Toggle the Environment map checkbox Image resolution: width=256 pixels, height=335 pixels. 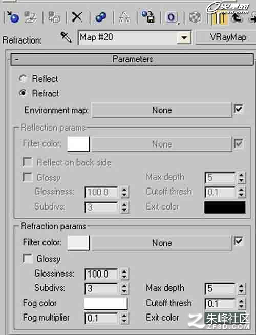click(x=238, y=109)
